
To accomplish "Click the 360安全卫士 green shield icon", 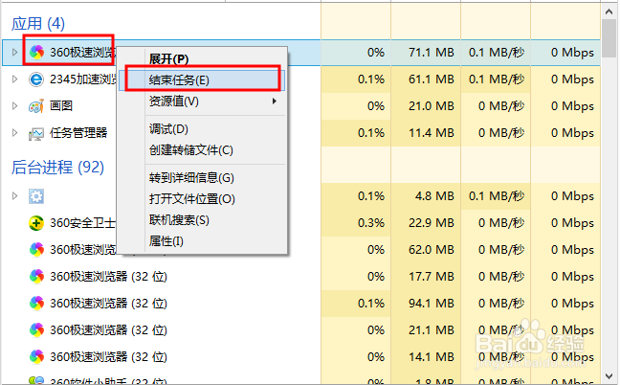I will coord(36,223).
